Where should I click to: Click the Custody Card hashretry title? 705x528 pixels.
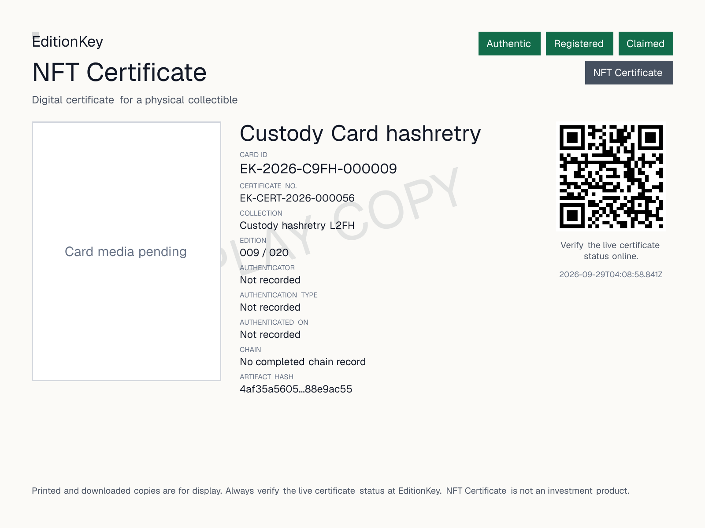360,133
